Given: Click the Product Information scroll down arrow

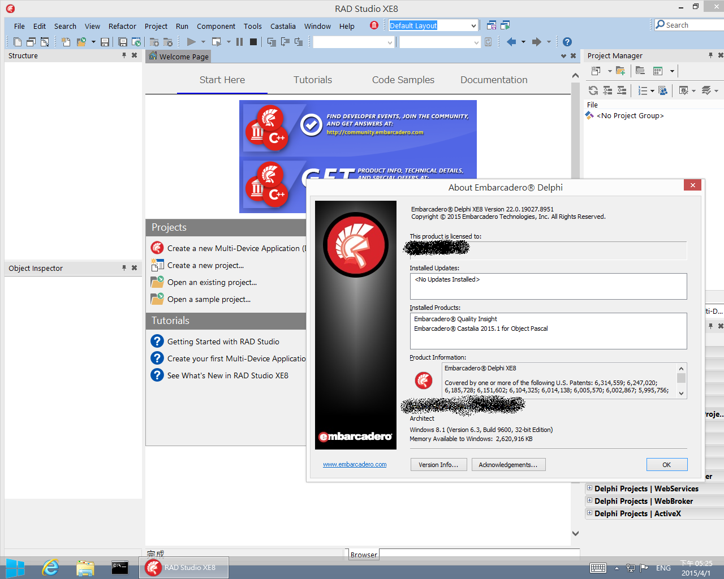Looking at the screenshot, I should [x=681, y=394].
